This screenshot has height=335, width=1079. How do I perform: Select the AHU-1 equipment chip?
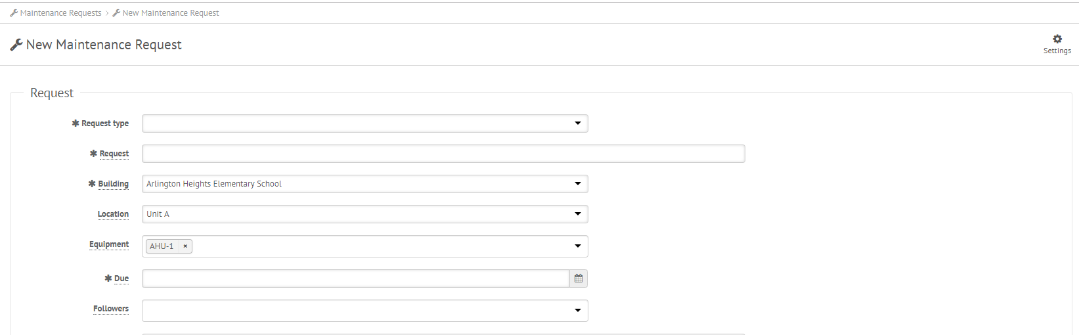tap(162, 246)
